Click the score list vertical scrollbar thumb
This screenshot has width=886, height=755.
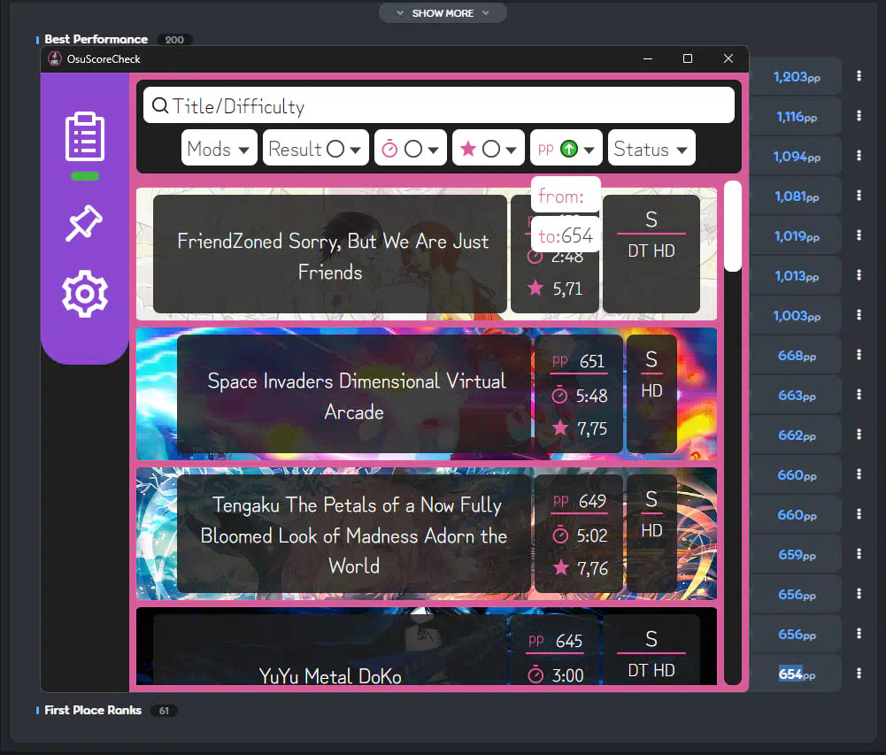pos(733,226)
